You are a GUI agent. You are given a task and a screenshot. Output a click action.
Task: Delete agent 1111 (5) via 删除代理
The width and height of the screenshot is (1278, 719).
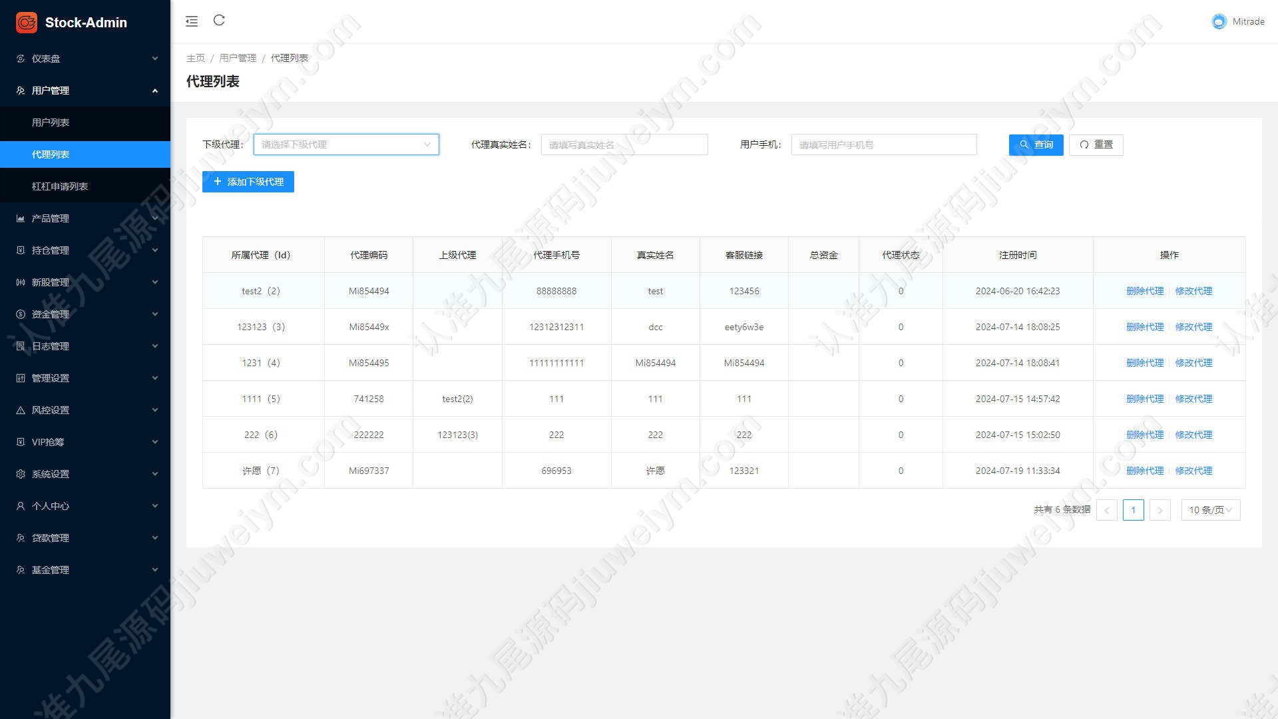1145,399
